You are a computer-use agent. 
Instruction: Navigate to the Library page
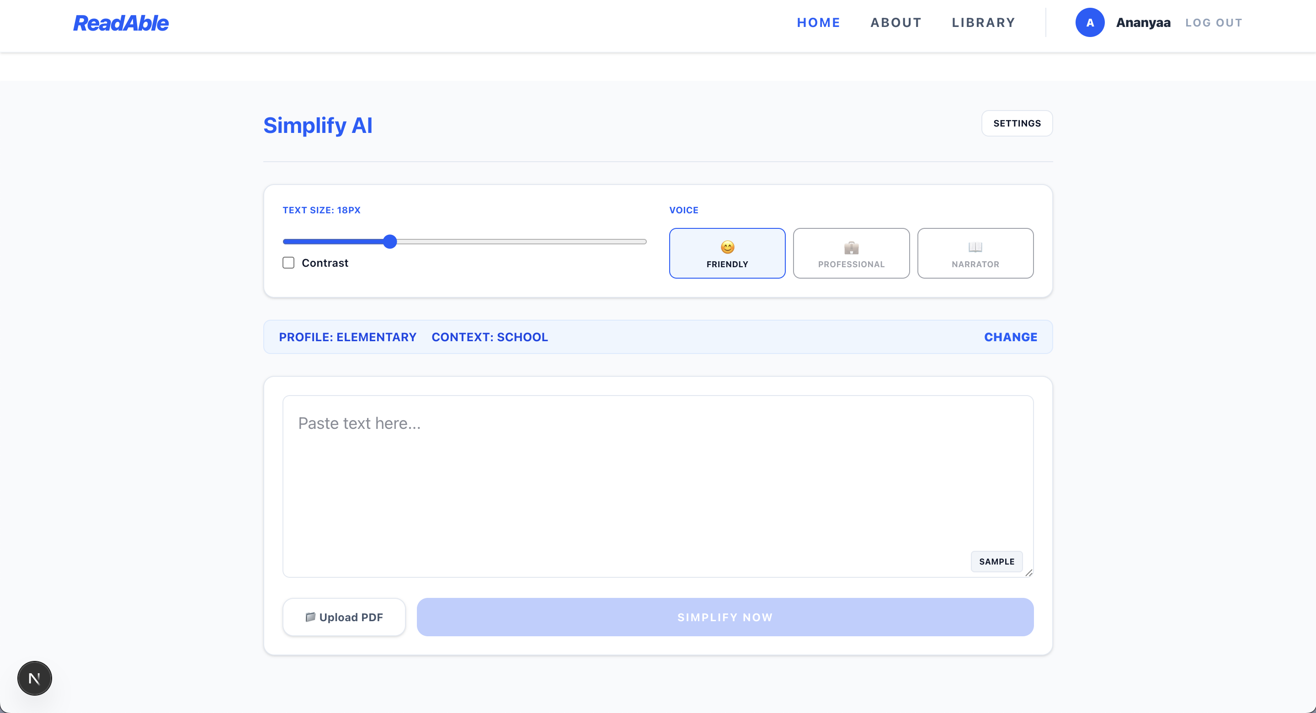coord(983,23)
